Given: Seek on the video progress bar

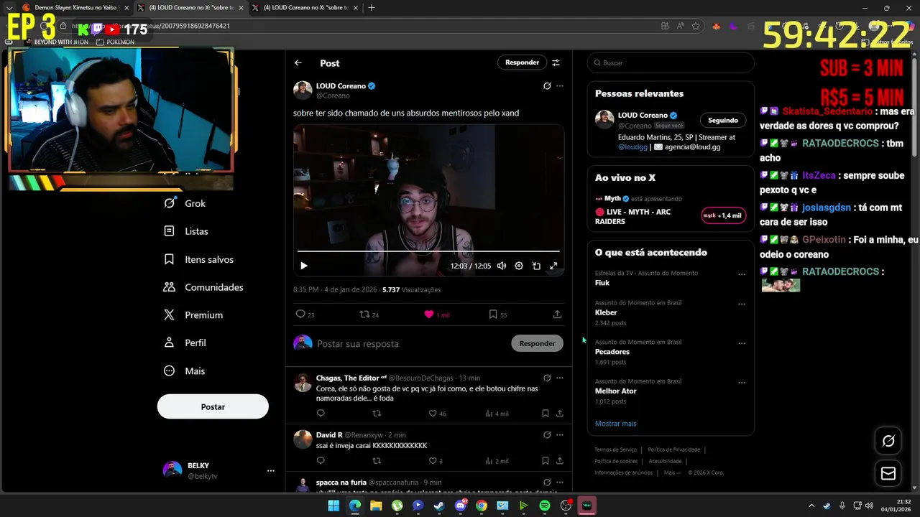Looking at the screenshot, I should [x=428, y=251].
